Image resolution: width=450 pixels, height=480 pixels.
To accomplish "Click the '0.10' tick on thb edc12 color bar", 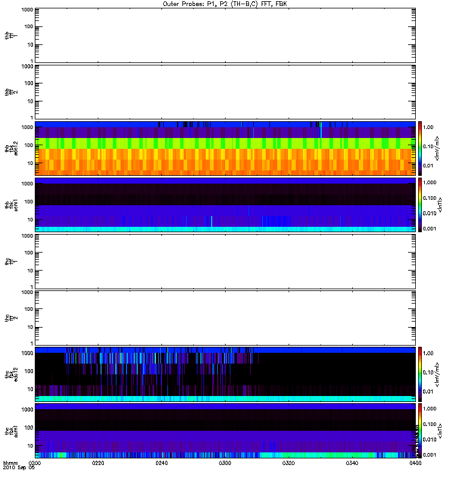I will pos(428,146).
